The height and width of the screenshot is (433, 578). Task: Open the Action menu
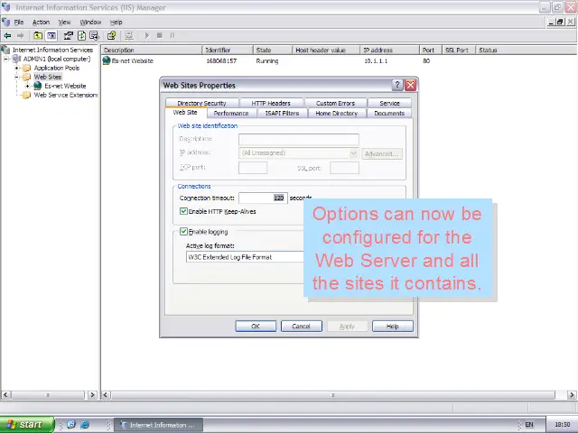coord(41,22)
